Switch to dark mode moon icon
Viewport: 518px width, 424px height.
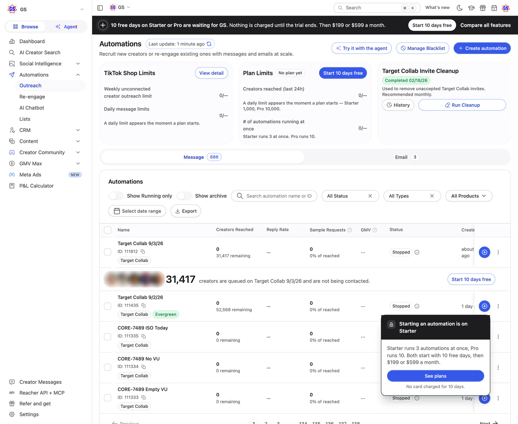pyautogui.click(x=459, y=8)
